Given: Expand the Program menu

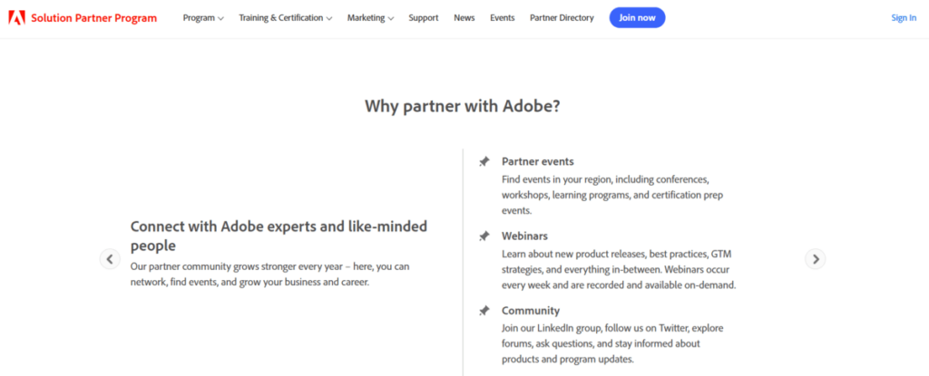Looking at the screenshot, I should (x=203, y=18).
